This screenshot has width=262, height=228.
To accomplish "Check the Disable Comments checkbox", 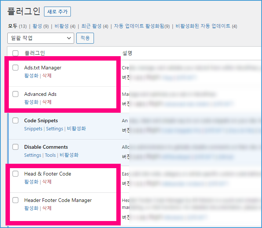I will 15,147.
